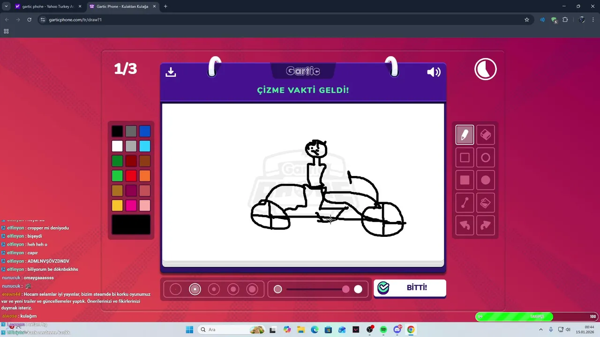The width and height of the screenshot is (600, 337).
Task: Pick the salmon pink color swatch
Action: point(145,191)
